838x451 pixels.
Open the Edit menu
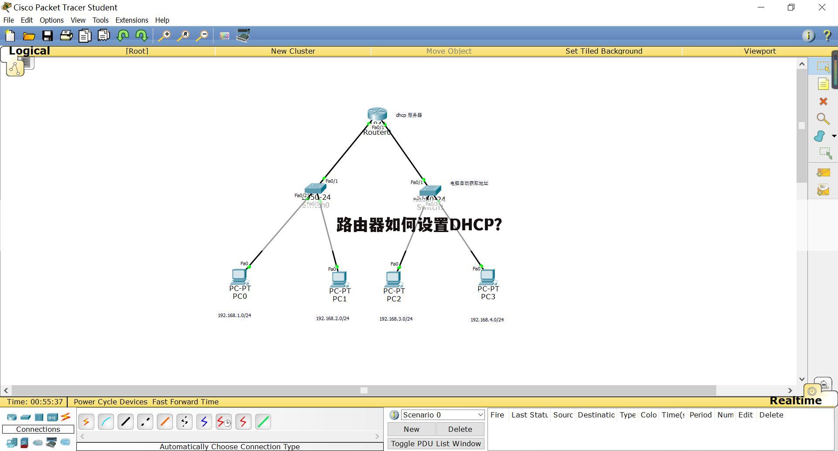pos(27,20)
